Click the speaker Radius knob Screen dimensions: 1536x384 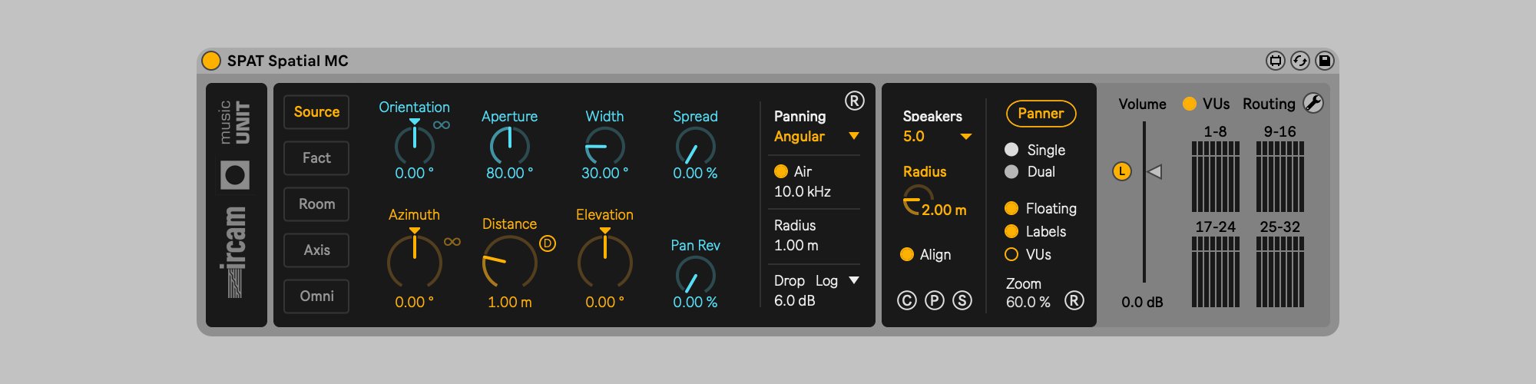tap(916, 200)
